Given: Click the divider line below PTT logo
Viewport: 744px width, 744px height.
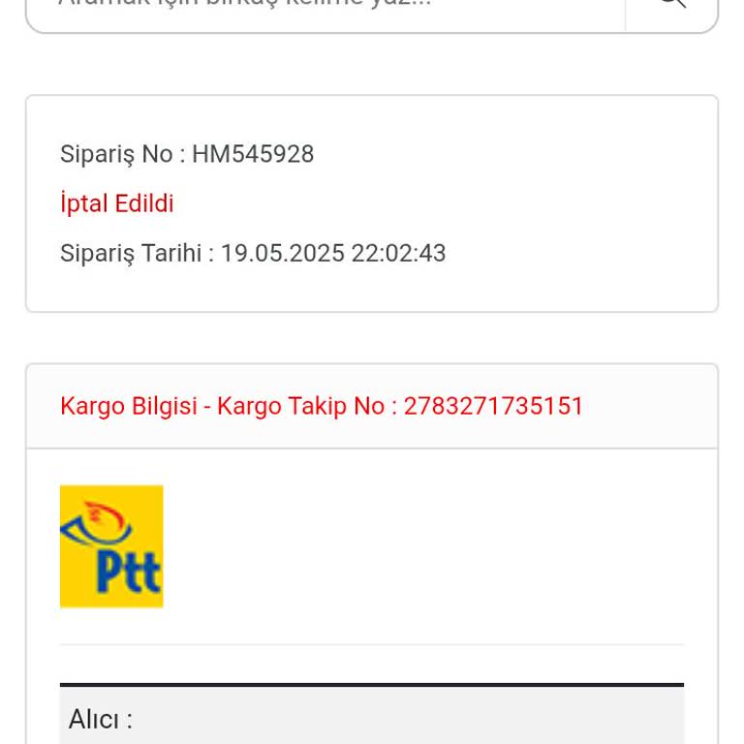Looking at the screenshot, I should tap(372, 644).
